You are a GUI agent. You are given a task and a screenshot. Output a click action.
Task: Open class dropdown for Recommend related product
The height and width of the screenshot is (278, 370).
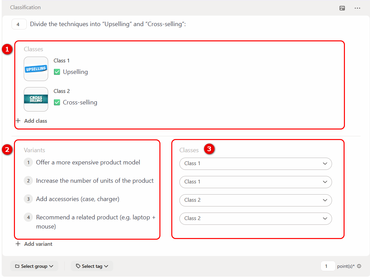[x=255, y=218]
